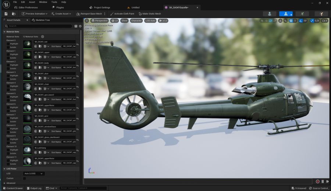
Task: Switch to Skeleton editing mode icon
Action: tap(270, 14)
